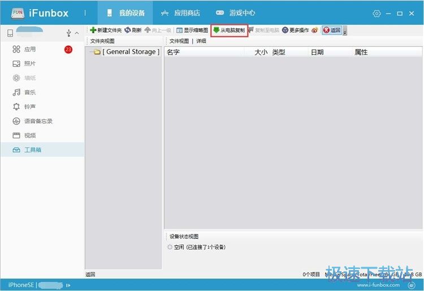Close the iFunbox window
This screenshot has width=424, height=291.
(x=412, y=14)
